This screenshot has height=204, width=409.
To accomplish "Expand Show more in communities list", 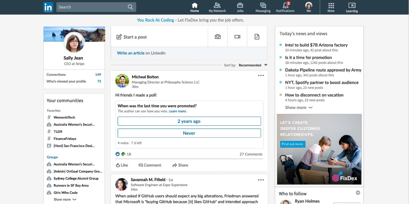I will click(65, 200).
